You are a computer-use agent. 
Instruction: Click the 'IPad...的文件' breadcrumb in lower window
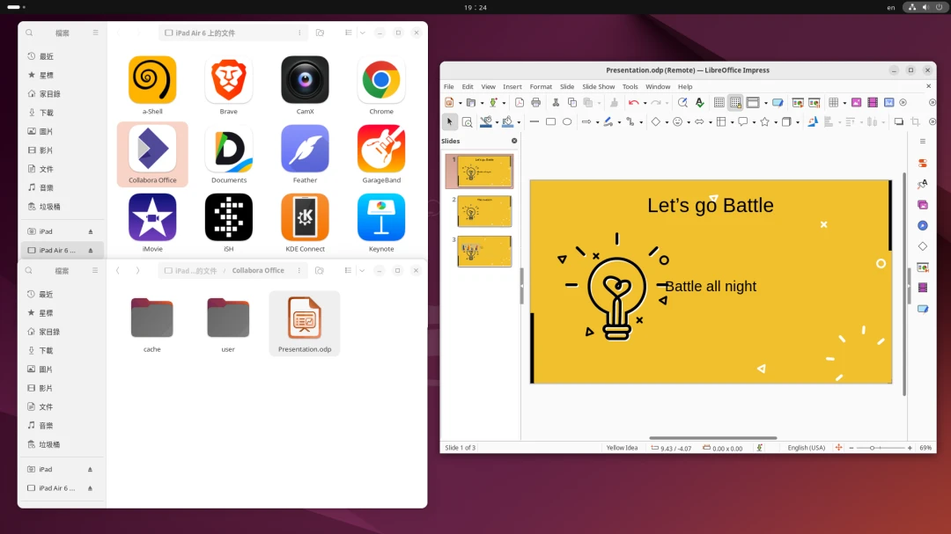(x=190, y=271)
